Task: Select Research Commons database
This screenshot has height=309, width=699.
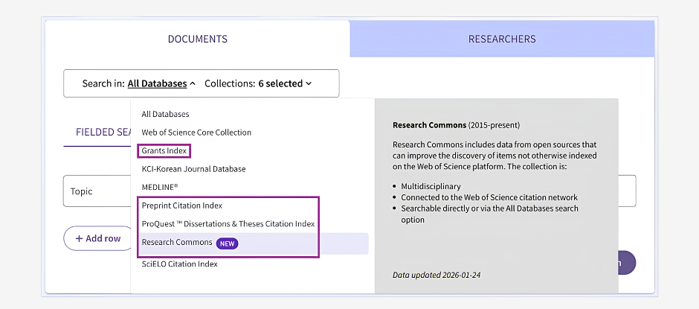Action: [177, 242]
